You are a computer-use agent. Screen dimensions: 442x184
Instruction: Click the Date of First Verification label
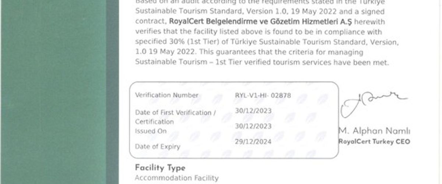175,113
